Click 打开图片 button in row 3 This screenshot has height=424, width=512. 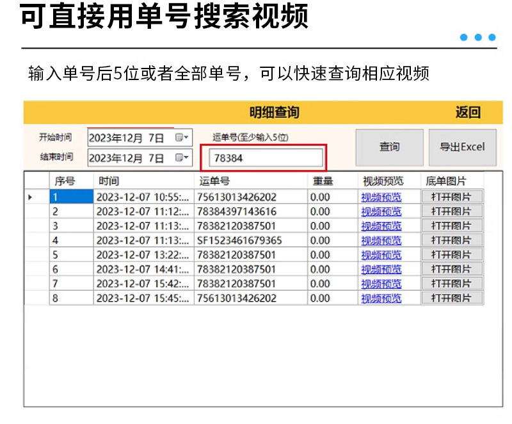(452, 225)
